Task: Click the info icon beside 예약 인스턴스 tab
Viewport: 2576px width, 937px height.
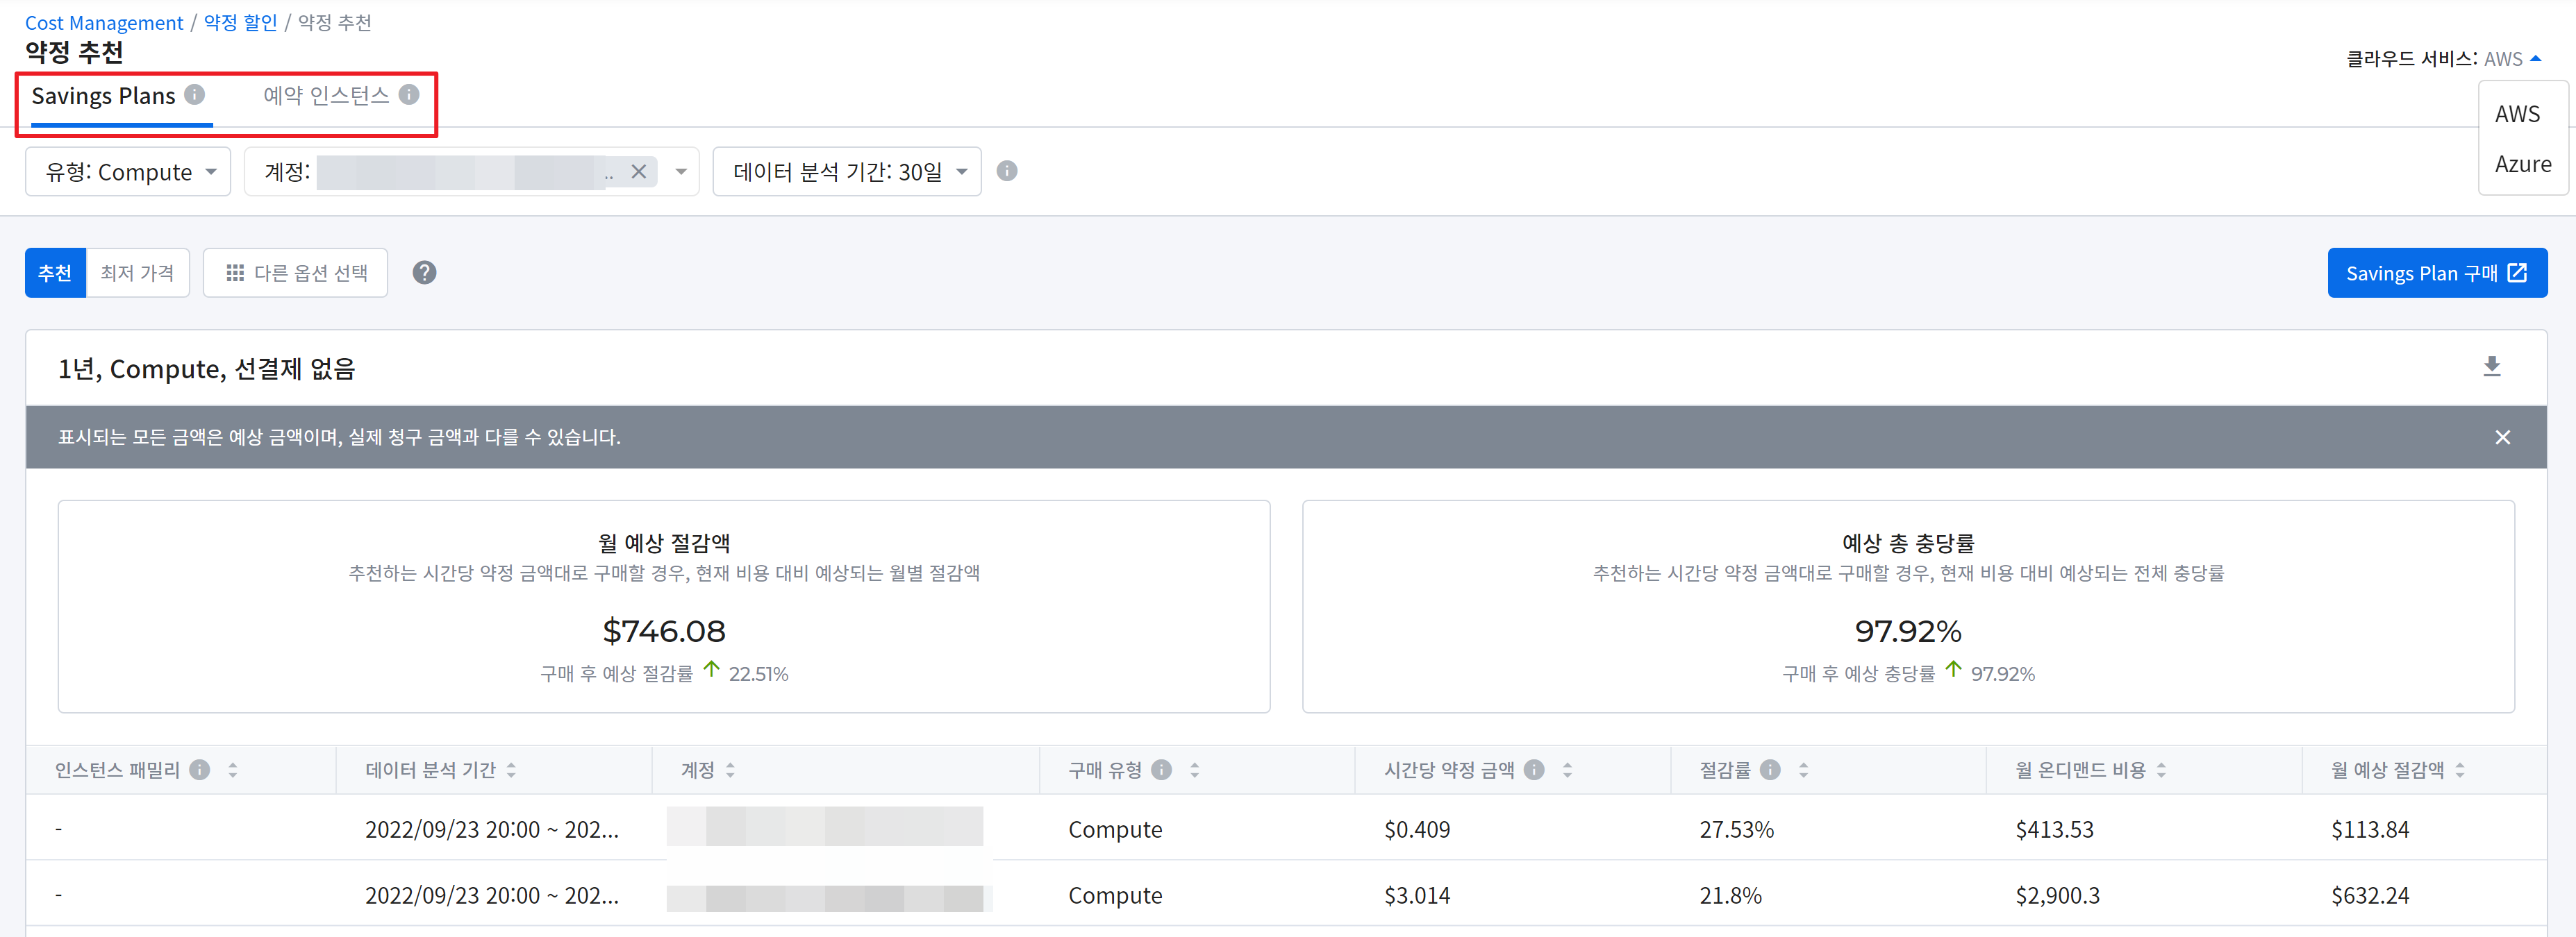Action: [x=409, y=94]
